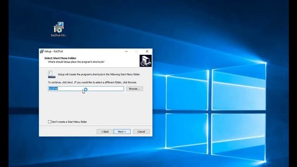Proceed with the Next button
Screen dimensions: 297x167
click(122, 132)
